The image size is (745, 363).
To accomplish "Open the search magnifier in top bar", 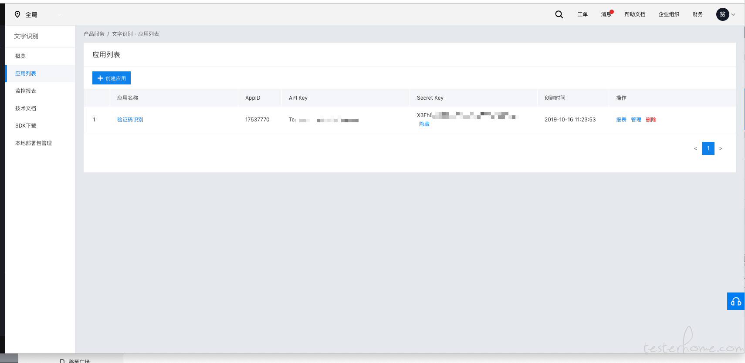I will 559,14.
